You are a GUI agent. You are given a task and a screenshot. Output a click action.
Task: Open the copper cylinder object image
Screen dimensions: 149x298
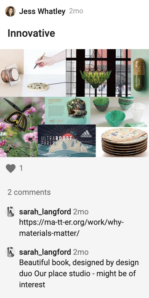(12, 73)
